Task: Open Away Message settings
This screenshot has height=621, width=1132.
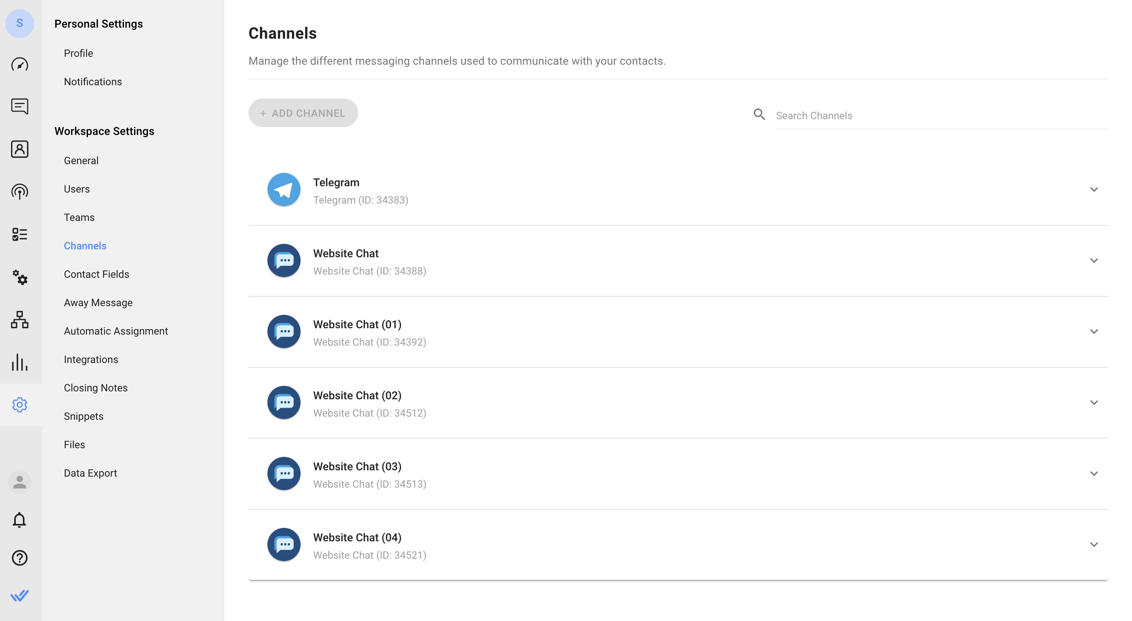Action: (98, 303)
